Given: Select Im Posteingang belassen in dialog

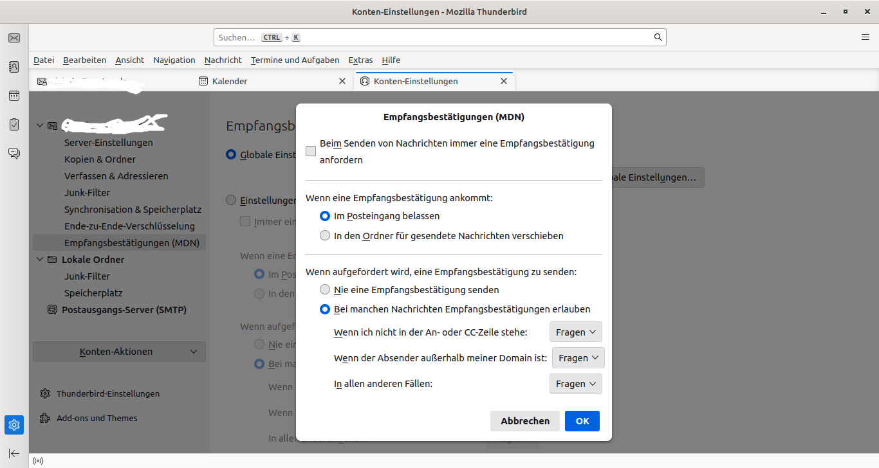Looking at the screenshot, I should (325, 216).
